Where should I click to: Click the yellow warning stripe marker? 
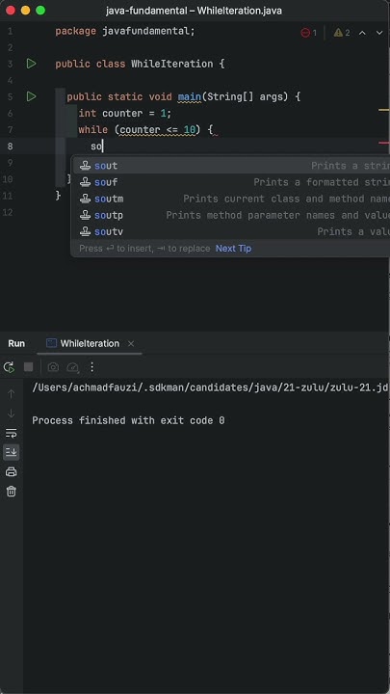384,109
